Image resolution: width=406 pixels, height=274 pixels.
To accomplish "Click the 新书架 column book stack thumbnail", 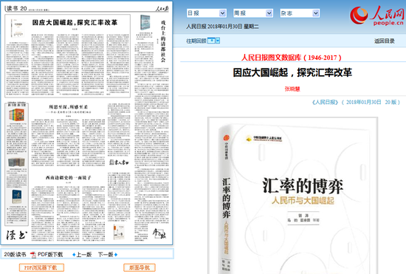I will coord(16,114).
